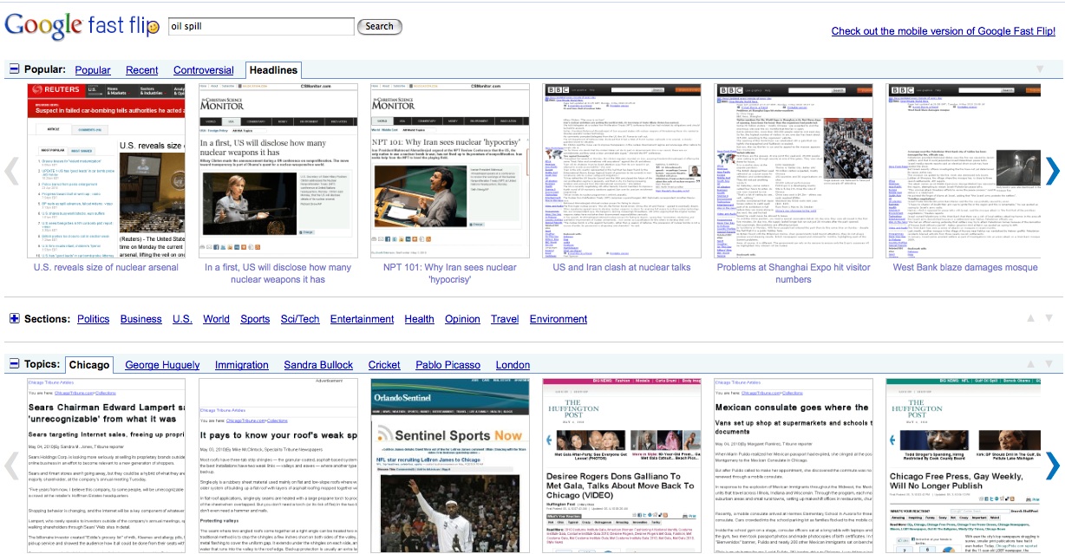Open the Sci/Tech section

point(300,319)
